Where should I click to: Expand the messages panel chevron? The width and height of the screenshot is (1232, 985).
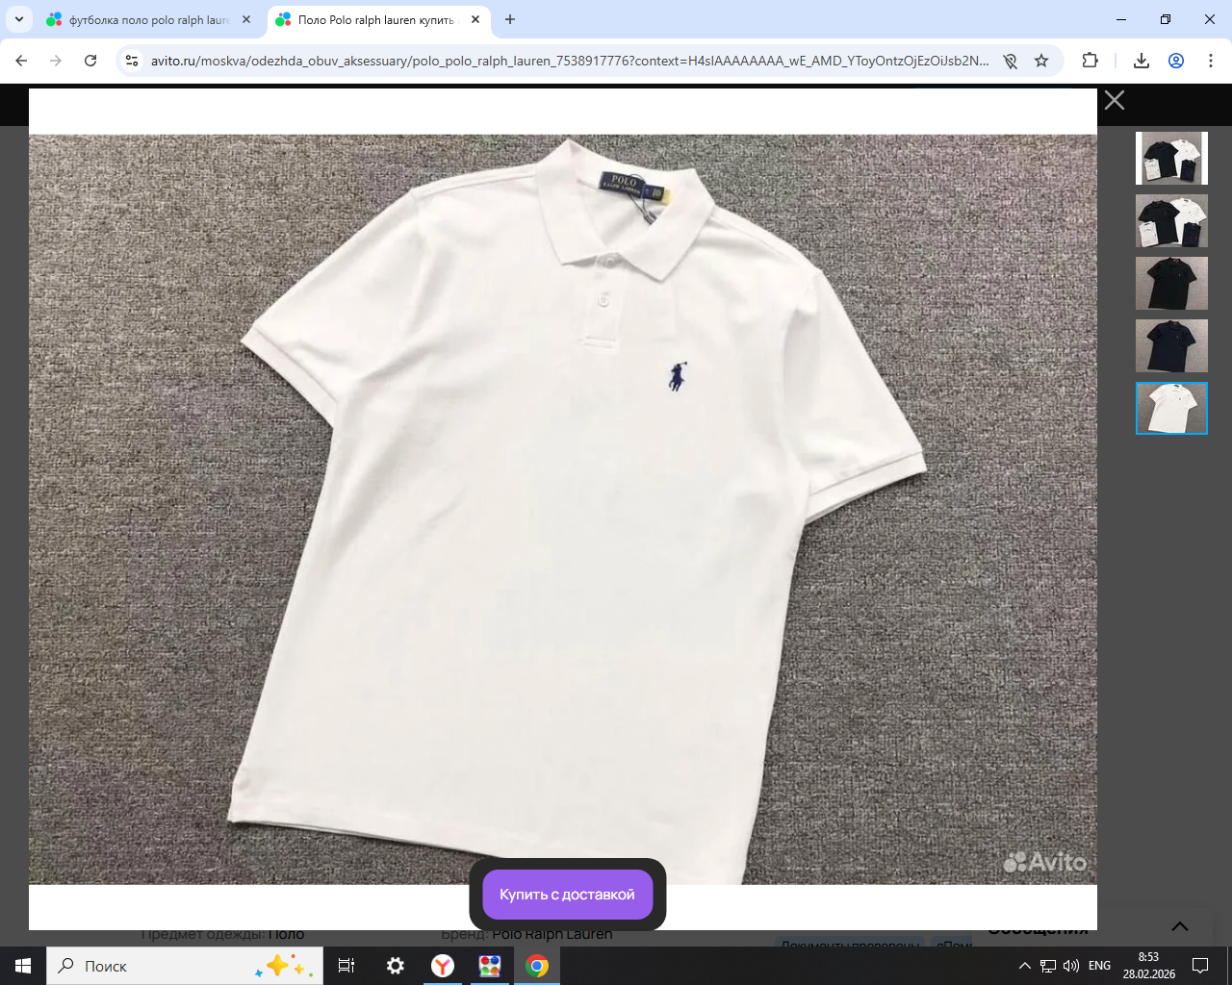(x=1179, y=926)
